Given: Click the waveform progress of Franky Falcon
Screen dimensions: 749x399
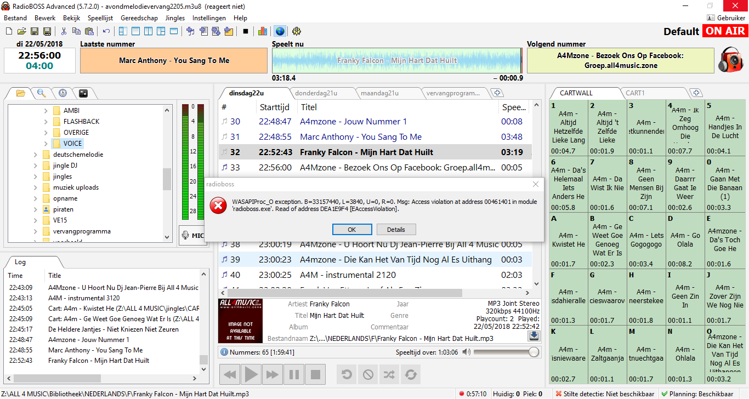Looking at the screenshot, I should click(397, 61).
